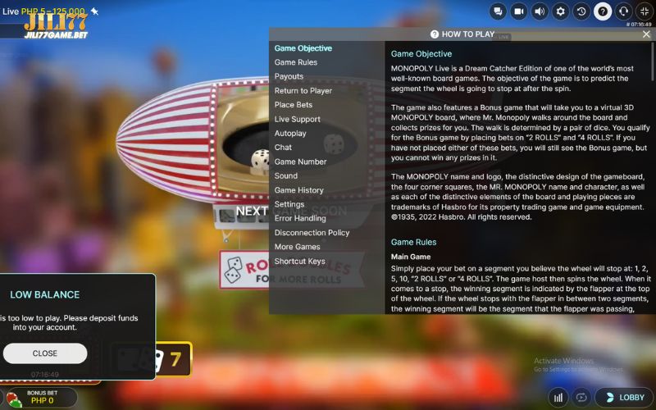Open Place Bets help section
The image size is (656, 410).
coord(294,105)
